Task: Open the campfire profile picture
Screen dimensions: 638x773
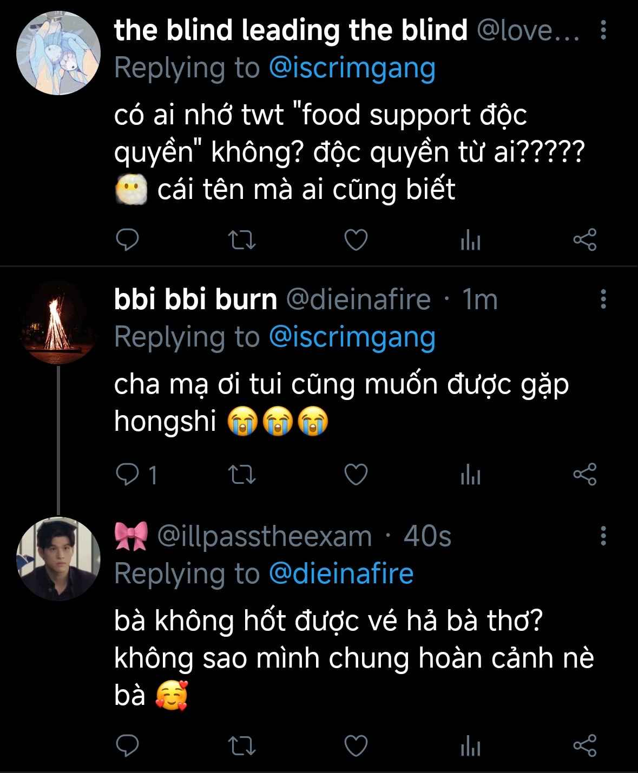Action: point(58,323)
